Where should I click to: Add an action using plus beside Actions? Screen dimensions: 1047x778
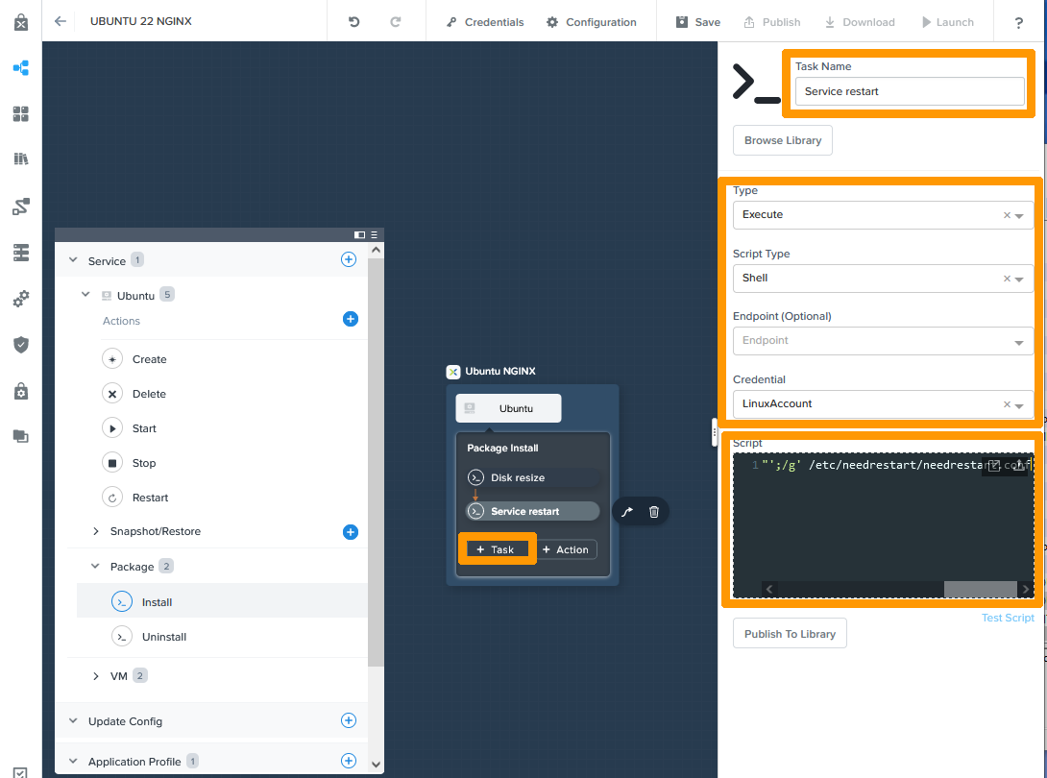pyautogui.click(x=351, y=319)
